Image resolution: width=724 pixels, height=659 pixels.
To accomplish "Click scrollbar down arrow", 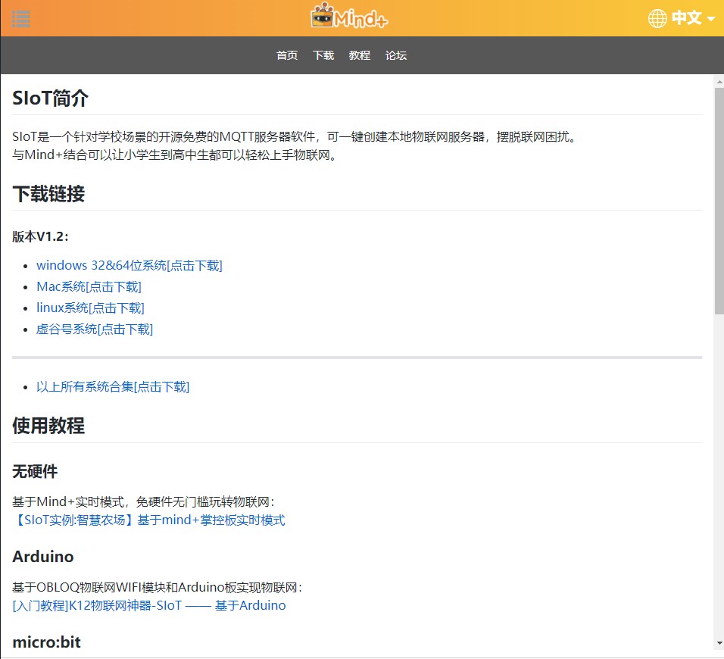I will pos(719,643).
